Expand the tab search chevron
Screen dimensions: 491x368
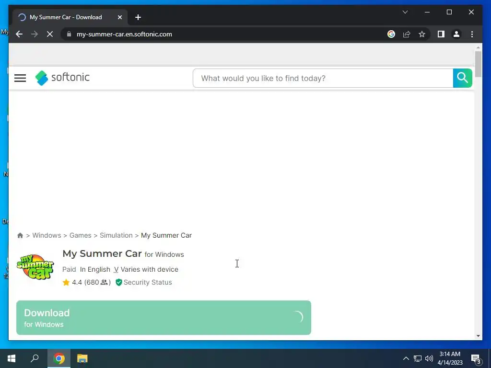[x=405, y=12]
